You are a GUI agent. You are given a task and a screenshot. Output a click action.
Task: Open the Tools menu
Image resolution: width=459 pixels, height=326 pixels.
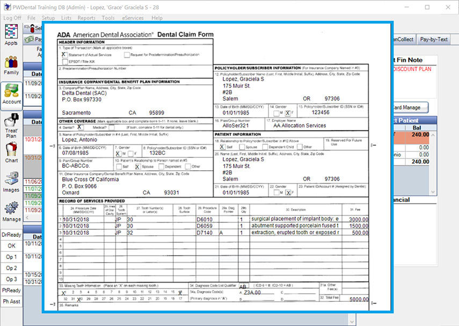pyautogui.click(x=108, y=18)
